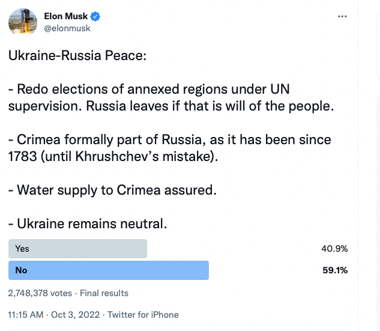The image size is (380, 331).
Task: Open the @elonmusk handle link
Action: point(67,28)
